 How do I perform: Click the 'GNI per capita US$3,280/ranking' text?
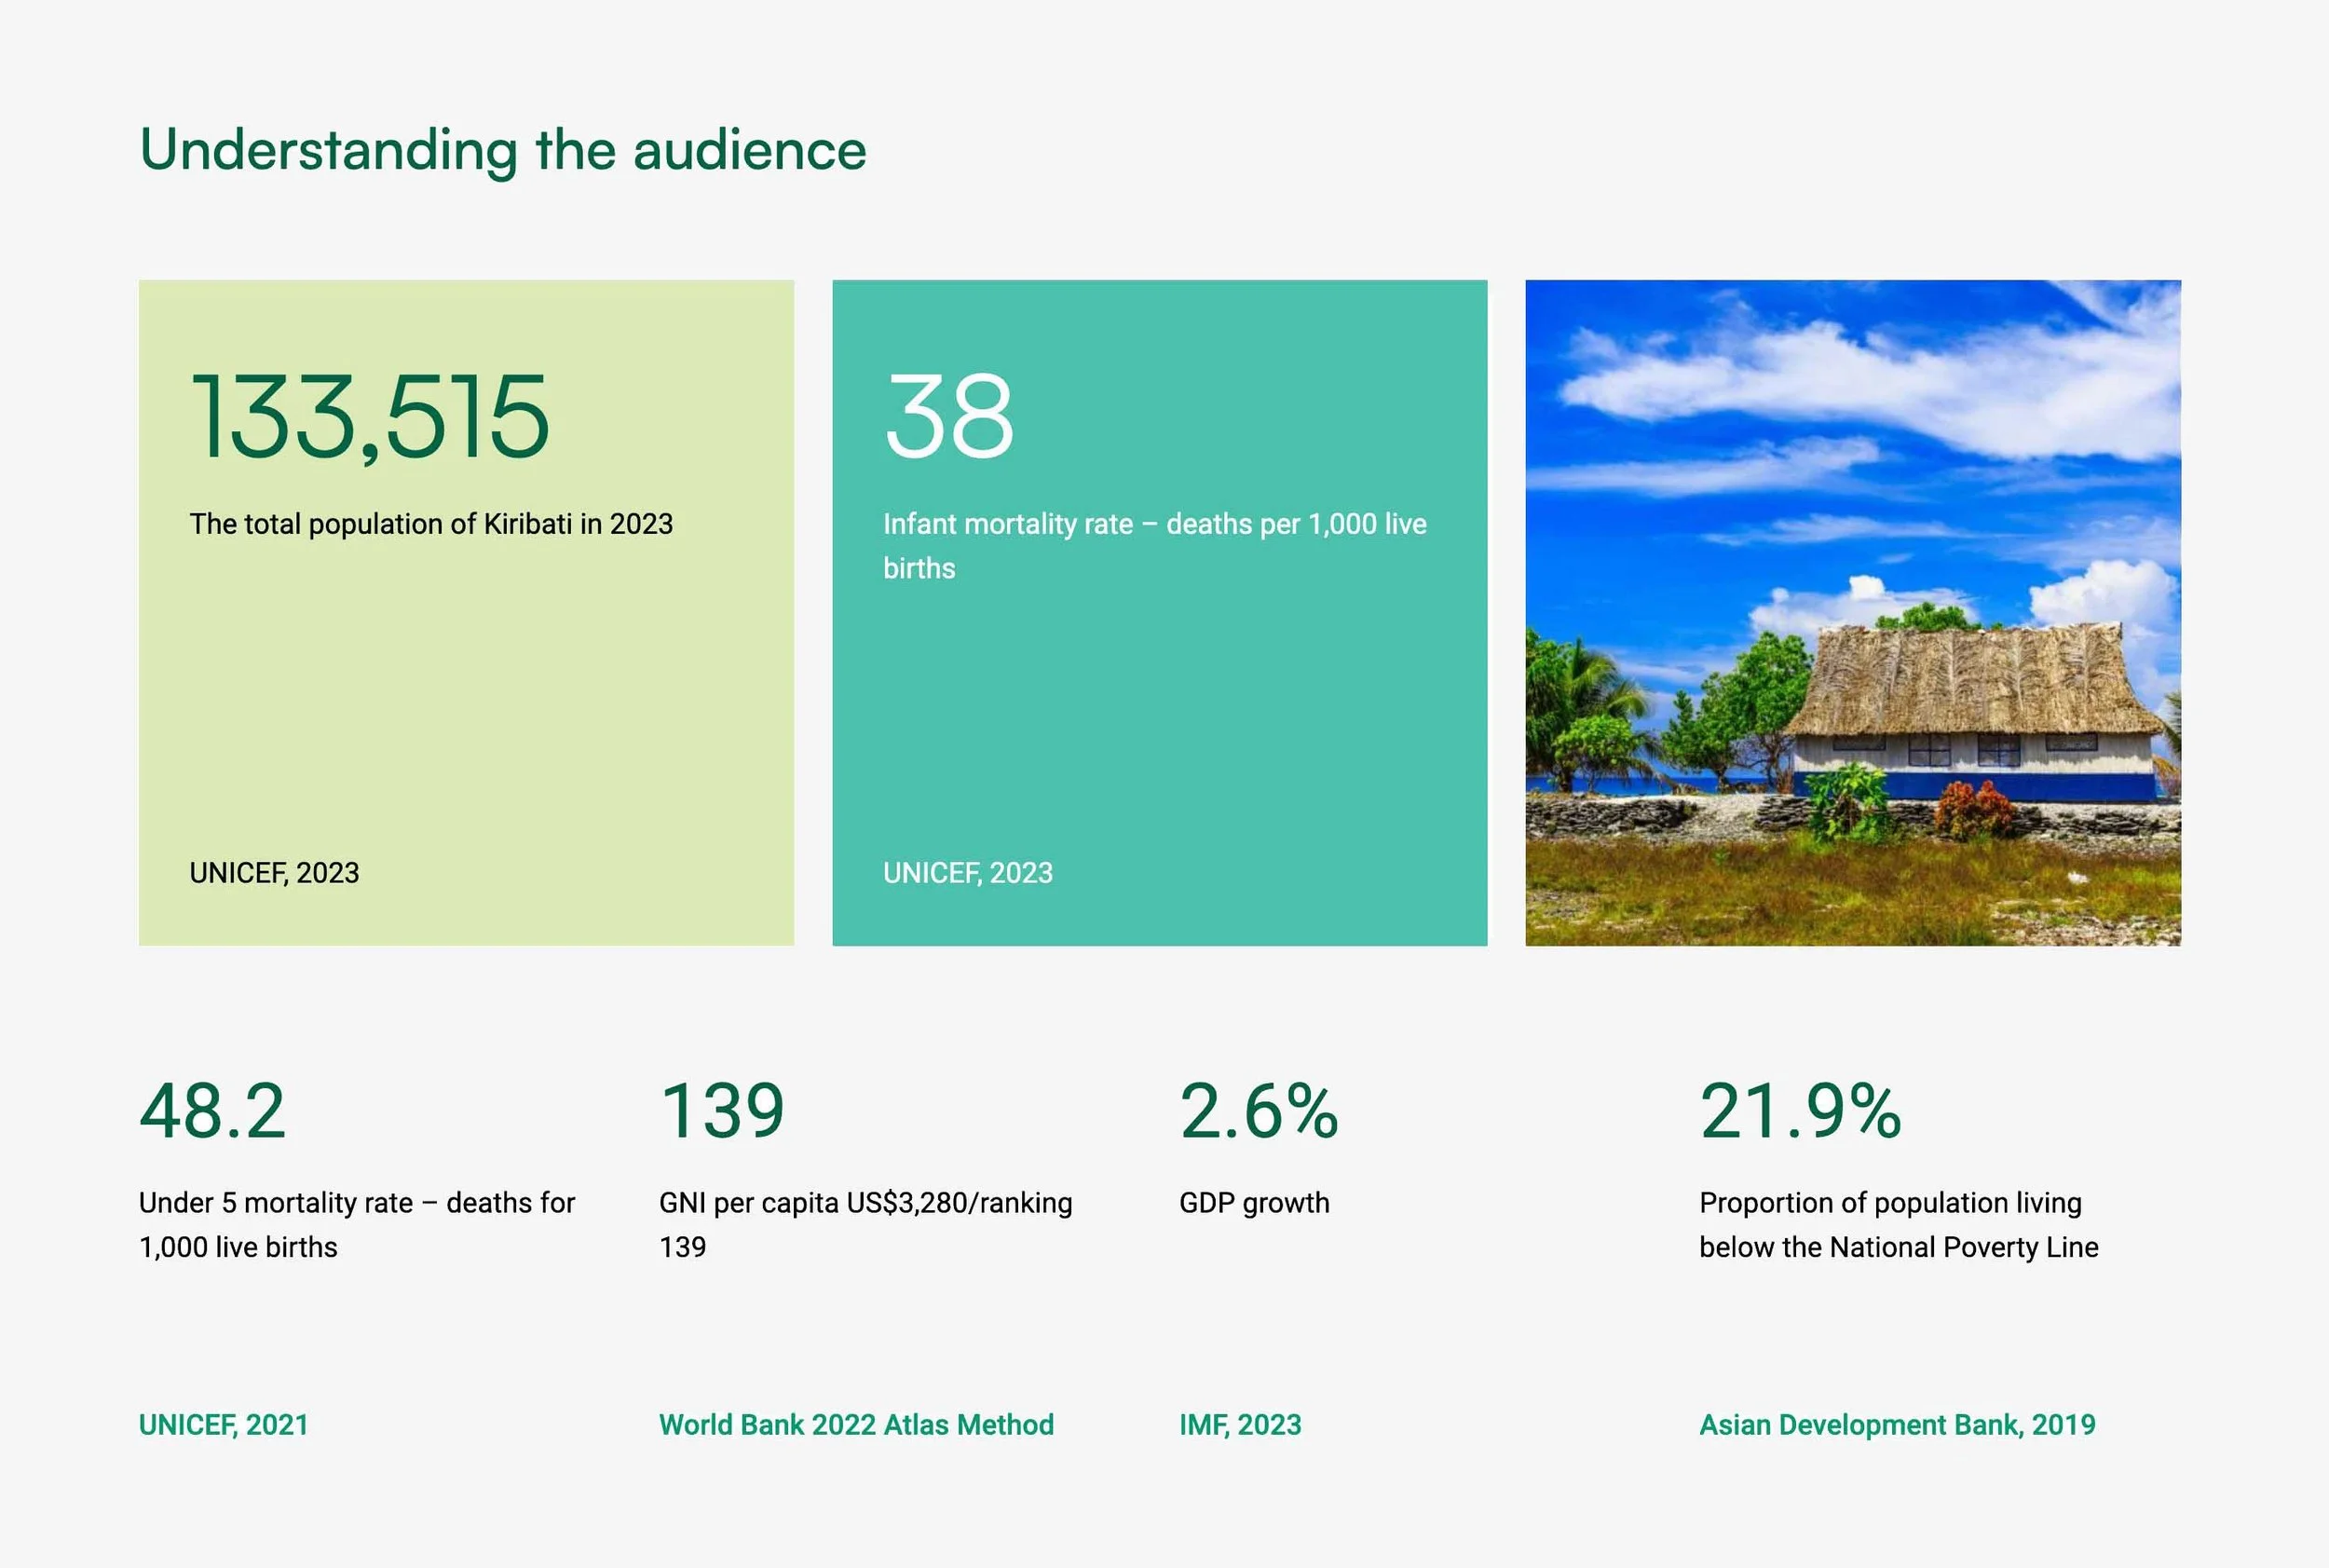point(865,1203)
